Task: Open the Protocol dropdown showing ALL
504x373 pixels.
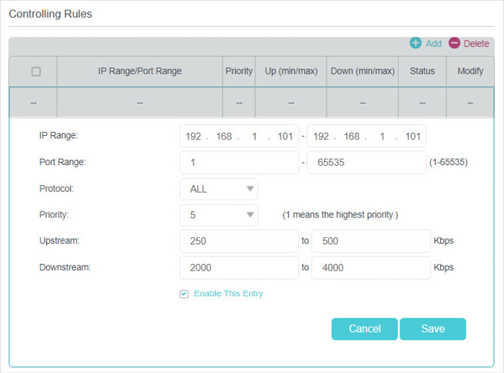Action: pyautogui.click(x=218, y=189)
